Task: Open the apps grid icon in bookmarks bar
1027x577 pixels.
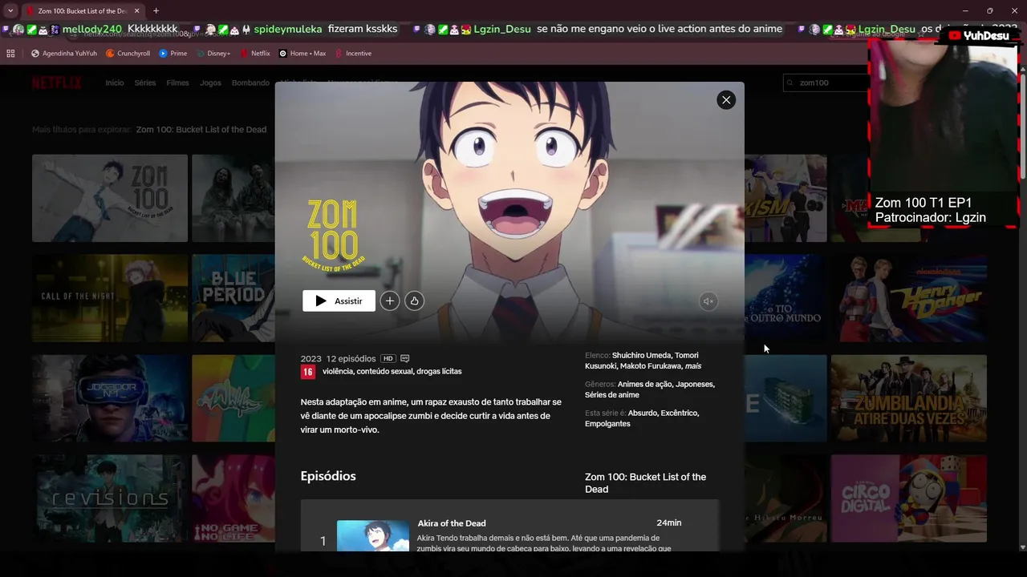Action: (10, 54)
